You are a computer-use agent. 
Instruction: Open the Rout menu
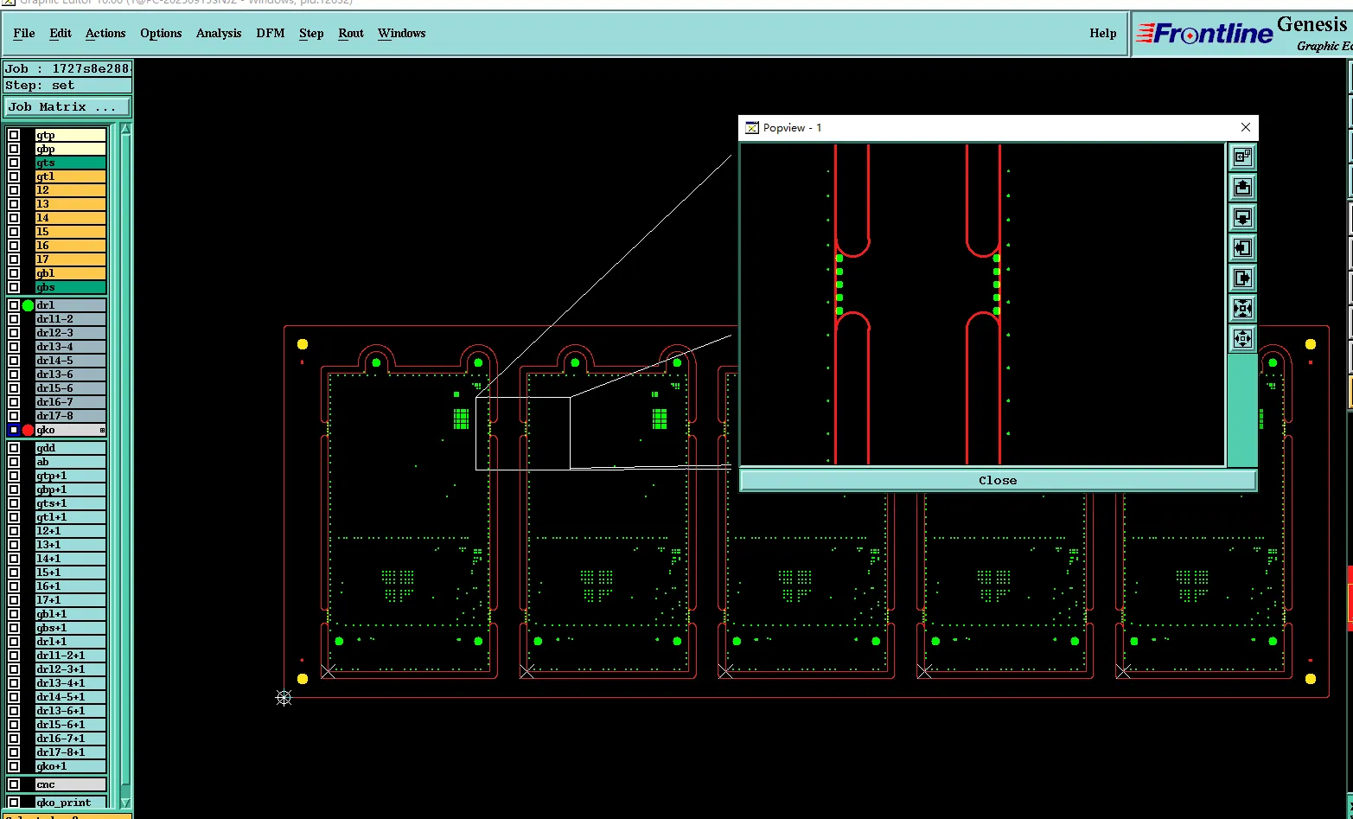pyautogui.click(x=351, y=33)
